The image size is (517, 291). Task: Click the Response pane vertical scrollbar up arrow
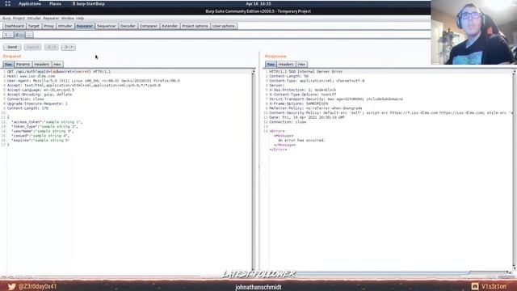[514, 72]
